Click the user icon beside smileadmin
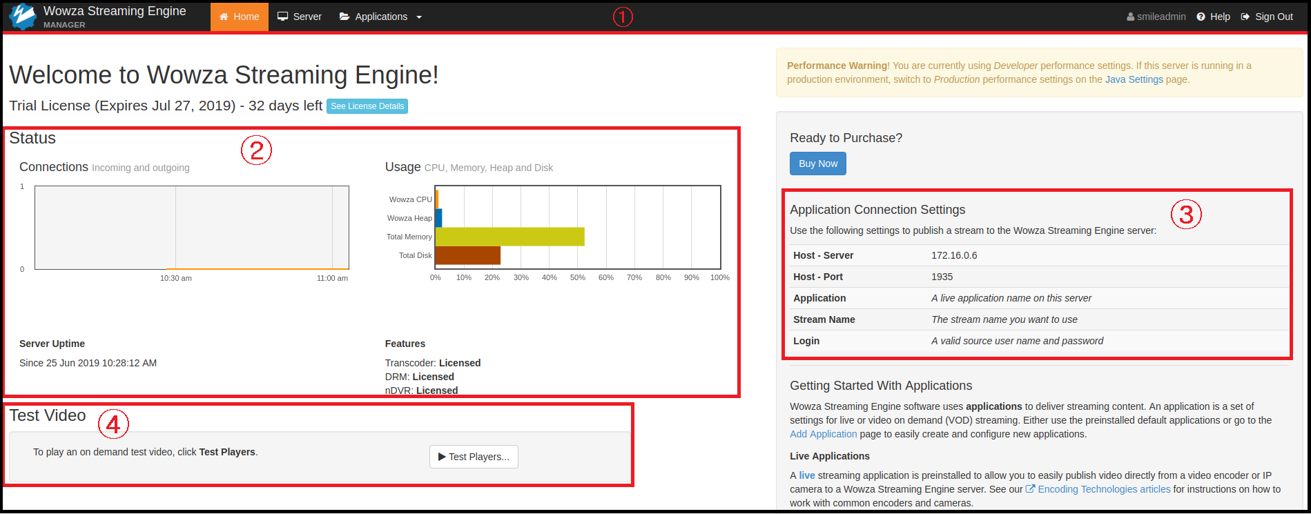This screenshot has height=514, width=1311. click(x=1130, y=17)
